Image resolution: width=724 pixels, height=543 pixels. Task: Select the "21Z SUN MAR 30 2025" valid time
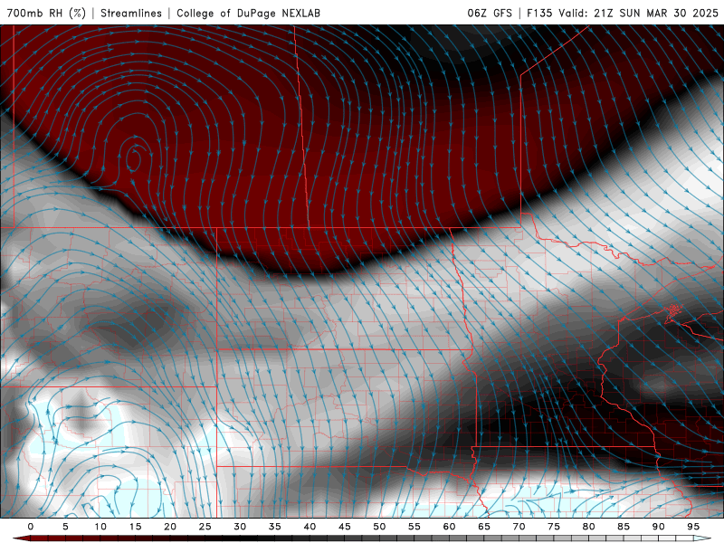[x=656, y=13]
